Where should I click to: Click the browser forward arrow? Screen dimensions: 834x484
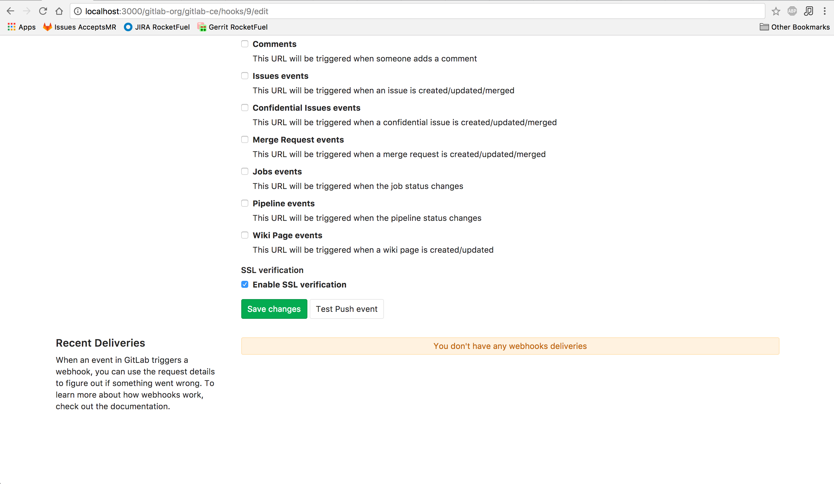(x=26, y=11)
